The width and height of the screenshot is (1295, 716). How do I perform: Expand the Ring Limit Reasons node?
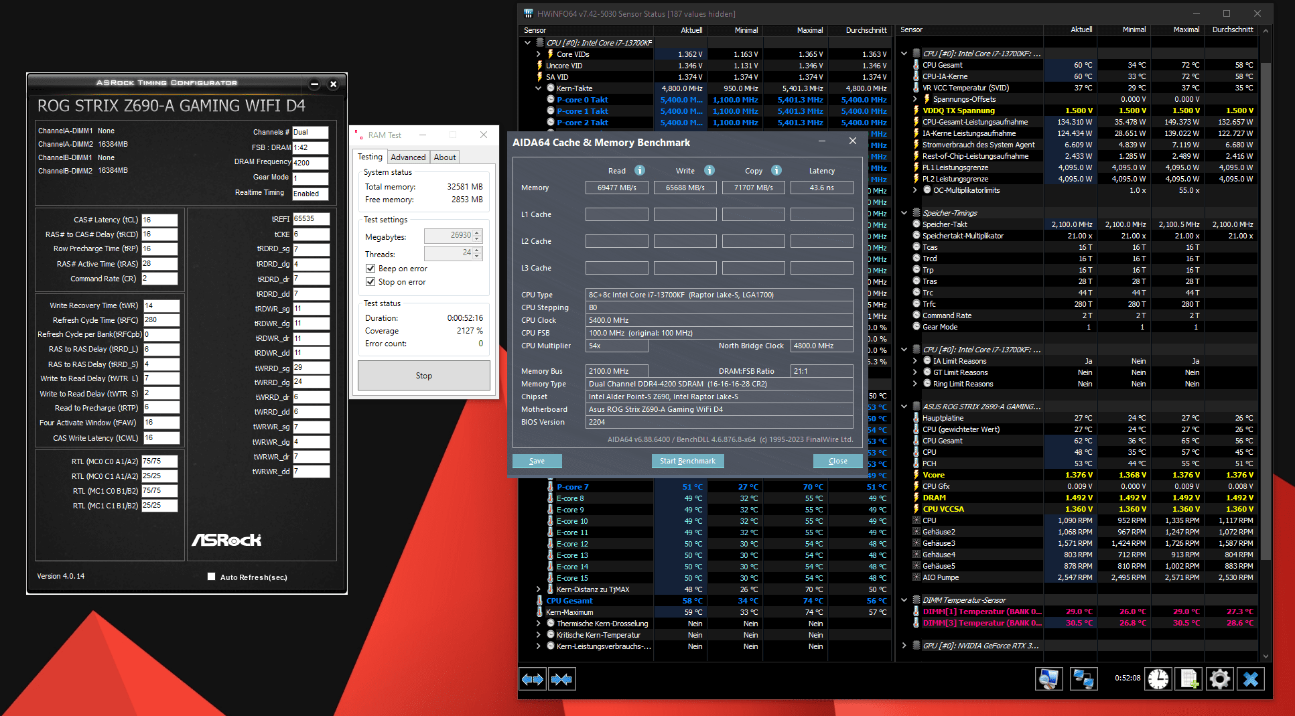click(x=915, y=384)
